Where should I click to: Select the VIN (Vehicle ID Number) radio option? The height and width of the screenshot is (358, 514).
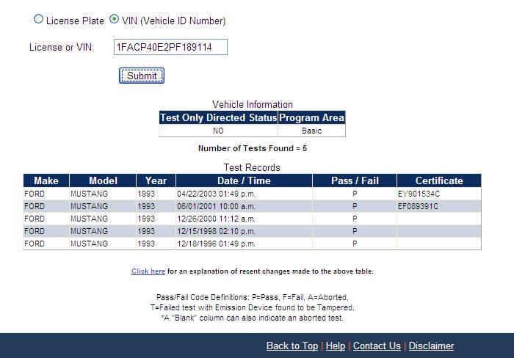pos(114,21)
